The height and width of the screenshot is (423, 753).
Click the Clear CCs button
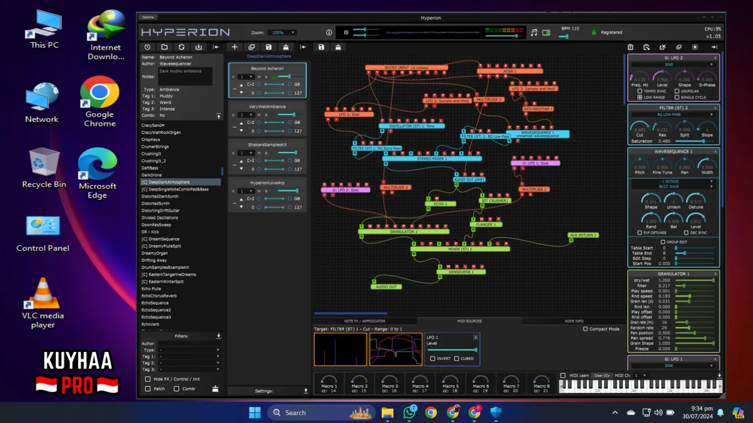602,375
